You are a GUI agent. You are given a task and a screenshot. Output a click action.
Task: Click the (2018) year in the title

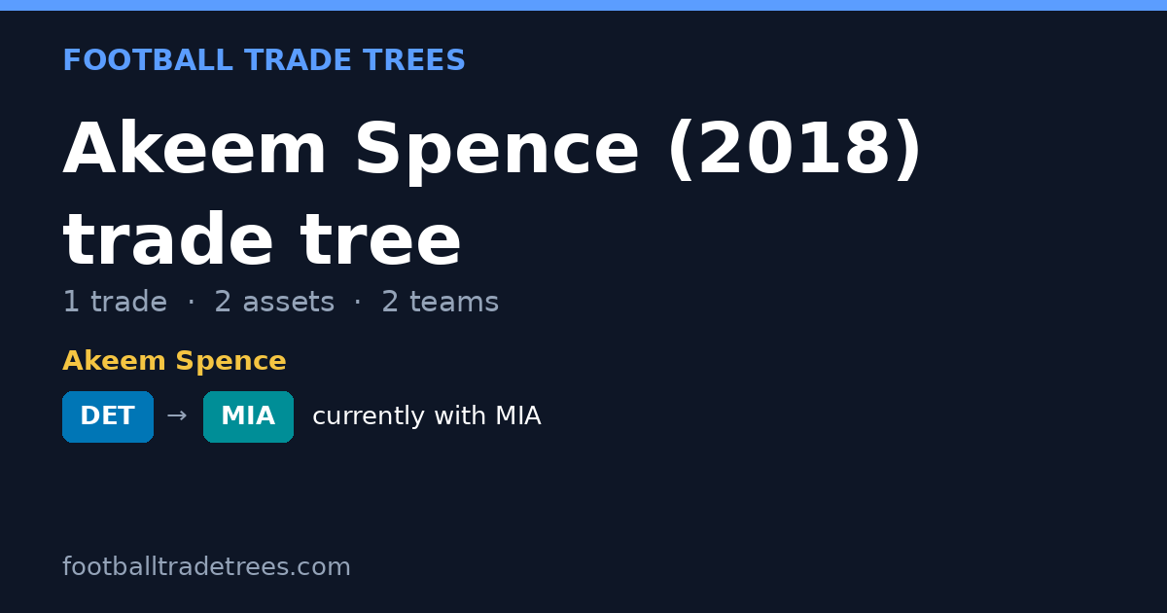click(x=794, y=151)
